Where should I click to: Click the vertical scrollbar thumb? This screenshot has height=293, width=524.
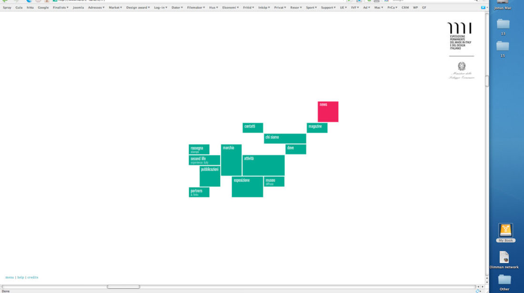(x=487, y=81)
